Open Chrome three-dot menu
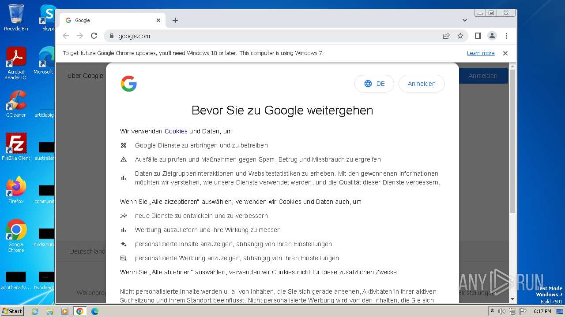Image resolution: width=565 pixels, height=317 pixels. coord(506,36)
